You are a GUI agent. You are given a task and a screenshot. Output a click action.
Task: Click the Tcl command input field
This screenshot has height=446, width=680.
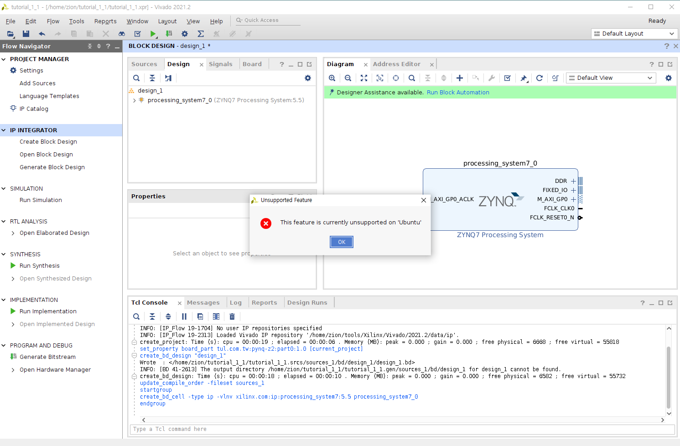(x=402, y=429)
